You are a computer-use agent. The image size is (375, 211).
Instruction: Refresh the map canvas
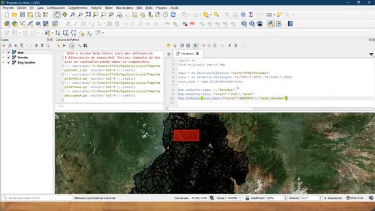[x=173, y=15]
